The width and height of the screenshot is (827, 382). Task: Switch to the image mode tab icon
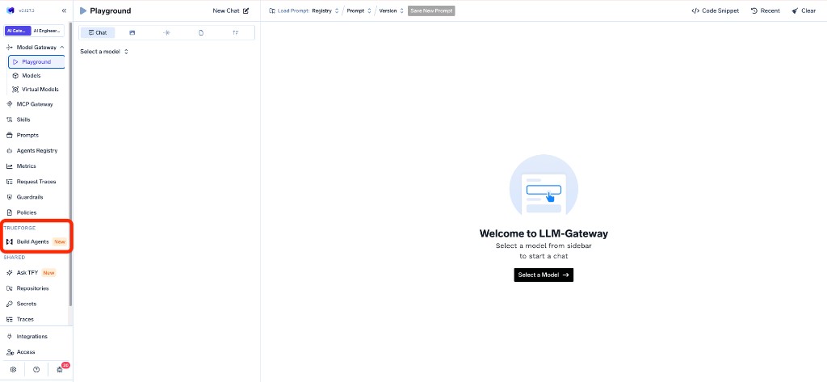pos(132,33)
